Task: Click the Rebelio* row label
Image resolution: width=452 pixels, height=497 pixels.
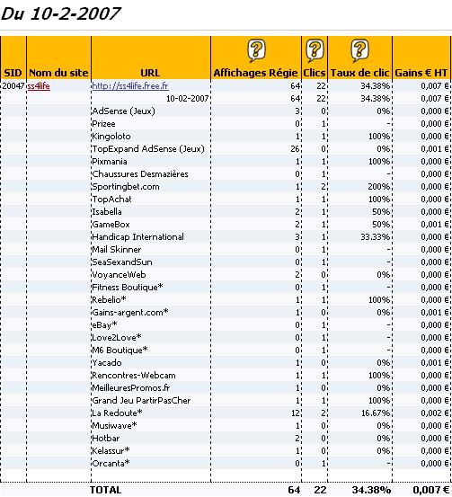Action: click(x=109, y=300)
